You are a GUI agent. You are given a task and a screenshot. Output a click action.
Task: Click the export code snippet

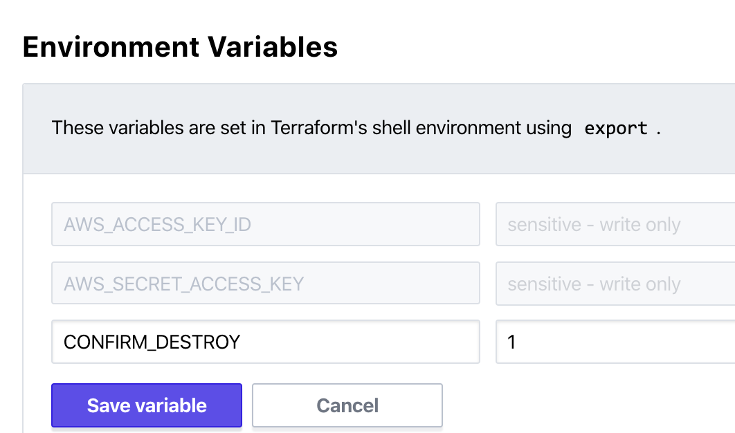(x=616, y=129)
